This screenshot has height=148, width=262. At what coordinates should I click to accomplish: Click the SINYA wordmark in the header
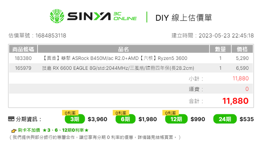[89, 16]
